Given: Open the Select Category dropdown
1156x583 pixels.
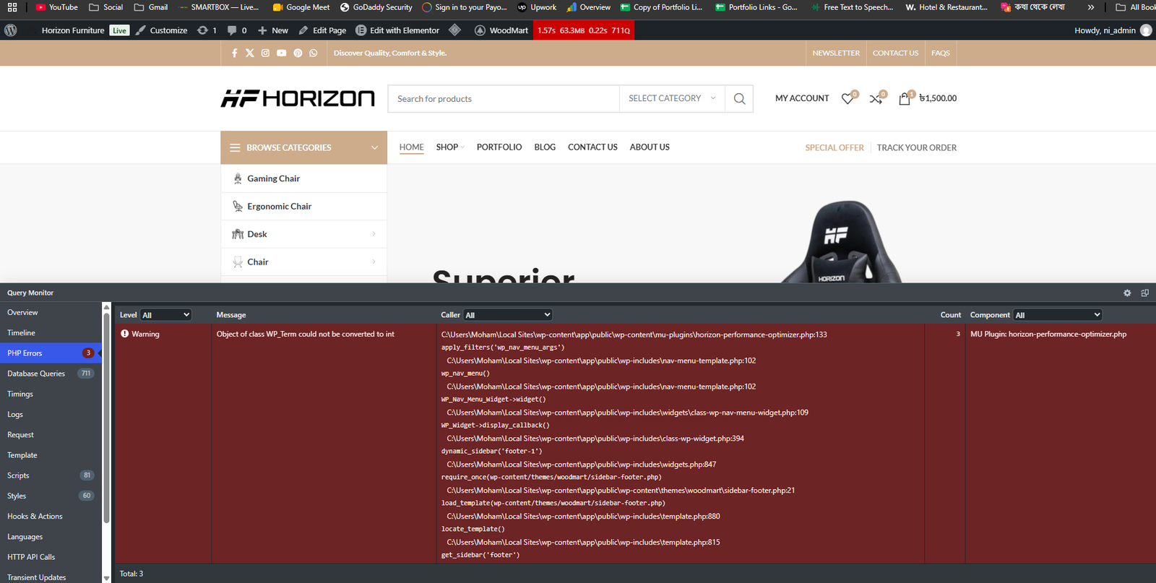Looking at the screenshot, I should pos(672,98).
